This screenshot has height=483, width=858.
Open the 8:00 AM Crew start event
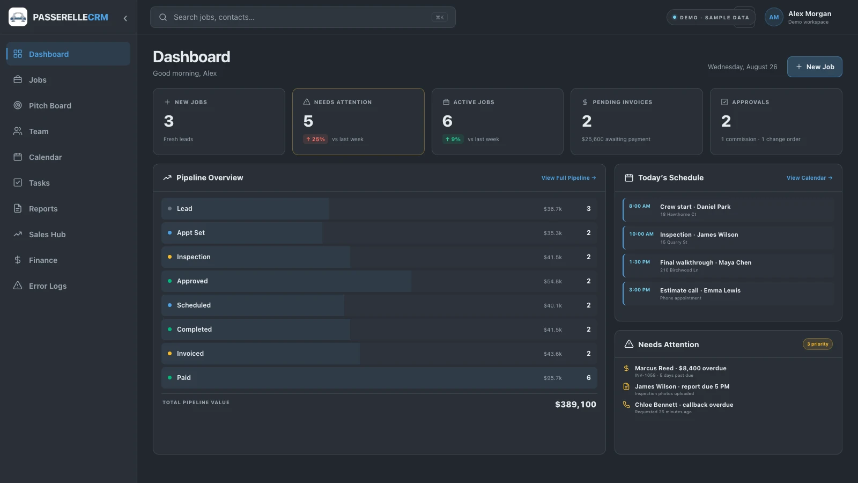pos(729,210)
